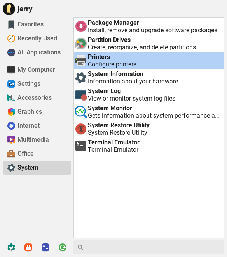
Task: Focus the application search field
Action: click(149, 247)
